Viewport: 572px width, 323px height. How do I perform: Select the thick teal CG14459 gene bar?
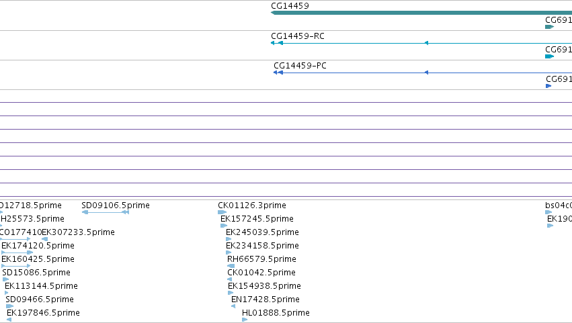(x=421, y=13)
